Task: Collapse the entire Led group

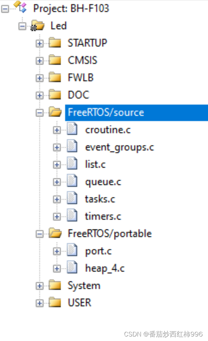Action: click(x=22, y=26)
